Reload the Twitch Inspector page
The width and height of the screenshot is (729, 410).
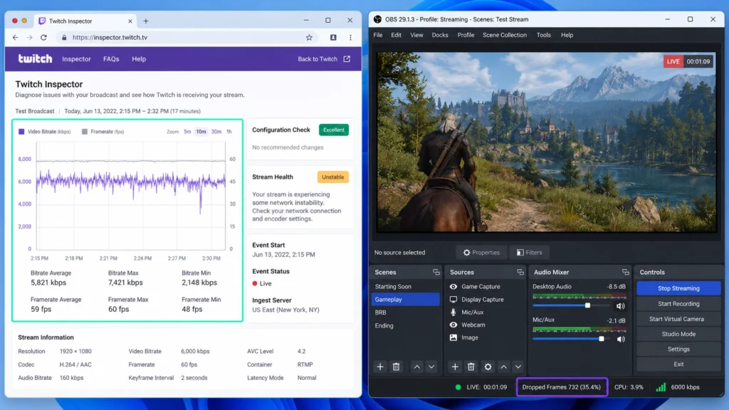pyautogui.click(x=43, y=37)
